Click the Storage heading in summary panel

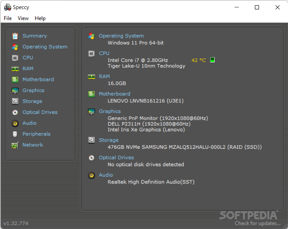(109, 140)
